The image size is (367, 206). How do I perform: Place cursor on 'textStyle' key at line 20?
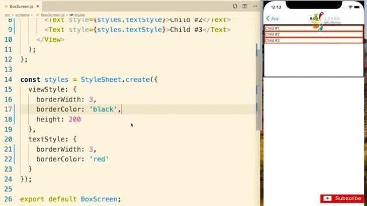click(x=46, y=139)
